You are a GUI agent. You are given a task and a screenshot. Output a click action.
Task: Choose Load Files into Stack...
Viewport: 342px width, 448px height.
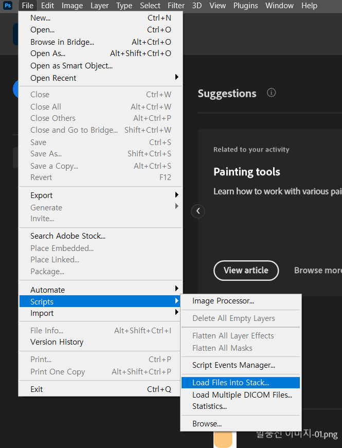(241, 383)
